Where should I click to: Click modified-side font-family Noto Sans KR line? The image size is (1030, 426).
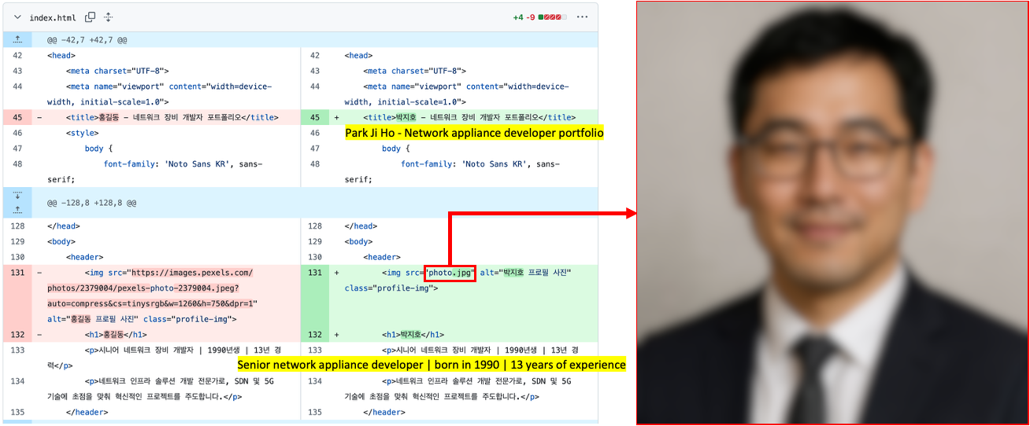click(x=463, y=171)
